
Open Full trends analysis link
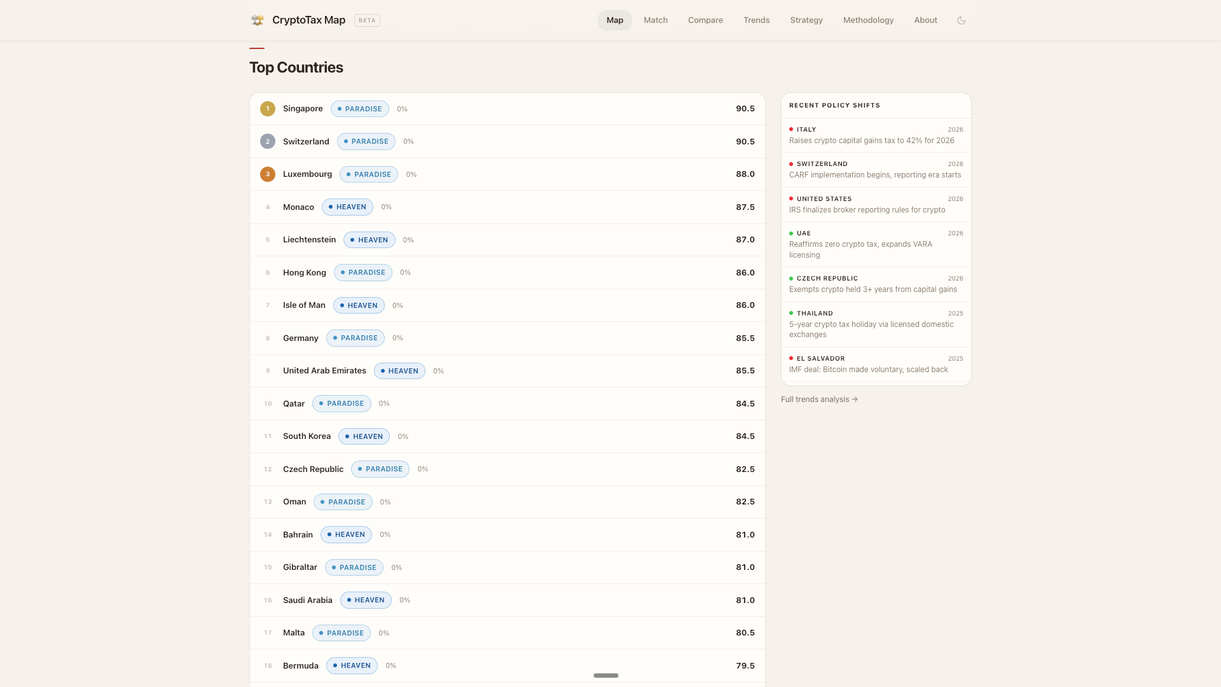click(x=819, y=399)
